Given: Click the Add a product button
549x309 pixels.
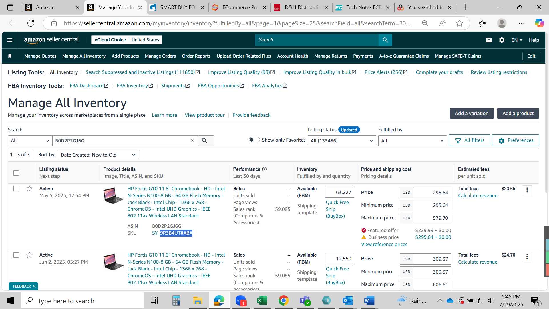Looking at the screenshot, I should (518, 113).
